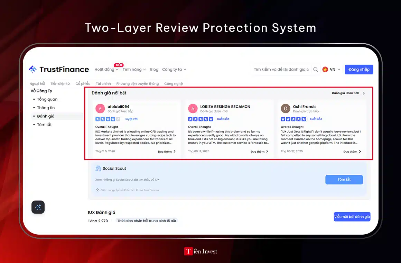Click the date Thg 09 17, 2025

point(199,151)
